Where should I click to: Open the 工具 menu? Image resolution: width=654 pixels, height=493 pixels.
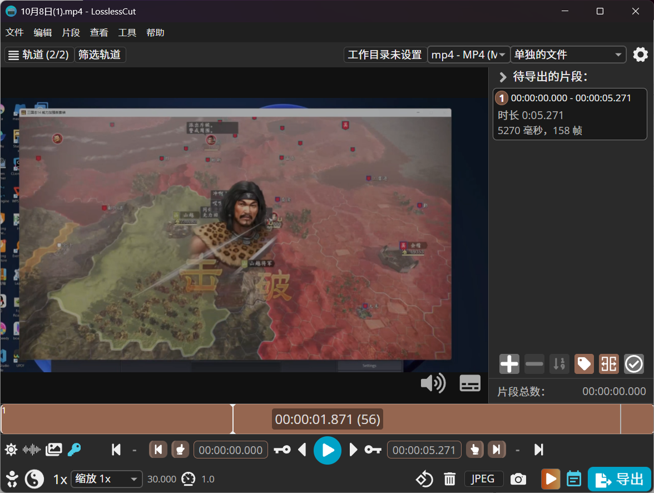click(127, 32)
